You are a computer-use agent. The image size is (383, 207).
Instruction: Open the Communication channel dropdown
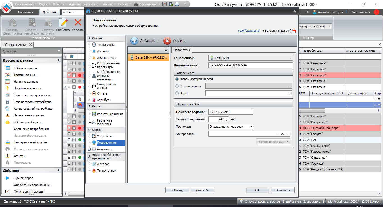251,58
